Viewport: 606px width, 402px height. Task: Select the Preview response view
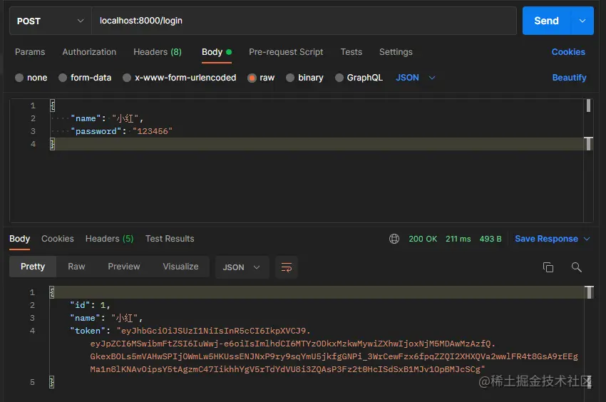click(x=123, y=267)
